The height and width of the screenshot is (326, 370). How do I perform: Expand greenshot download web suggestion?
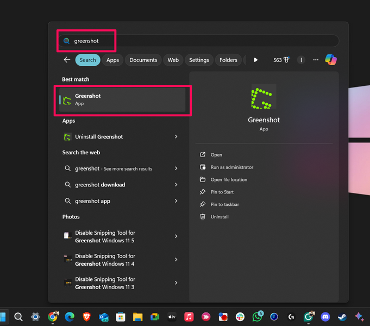pyautogui.click(x=176, y=185)
